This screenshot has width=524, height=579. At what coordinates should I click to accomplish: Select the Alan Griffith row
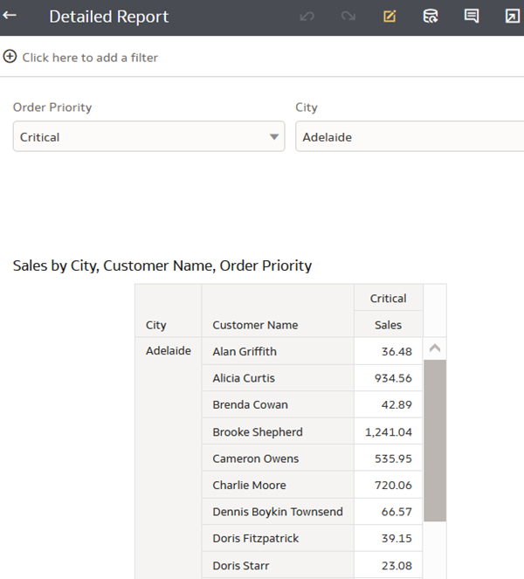tap(278, 351)
